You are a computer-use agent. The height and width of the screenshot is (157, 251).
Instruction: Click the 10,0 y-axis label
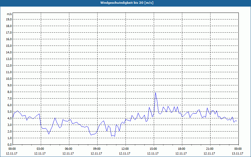coord(9,79)
